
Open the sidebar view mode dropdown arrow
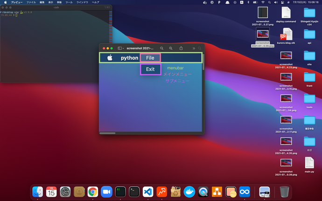[123, 49]
